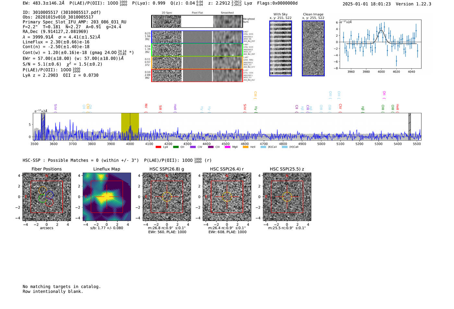
Task: Click the (K)CaII legend swatch
Action: [x=263, y=147]
